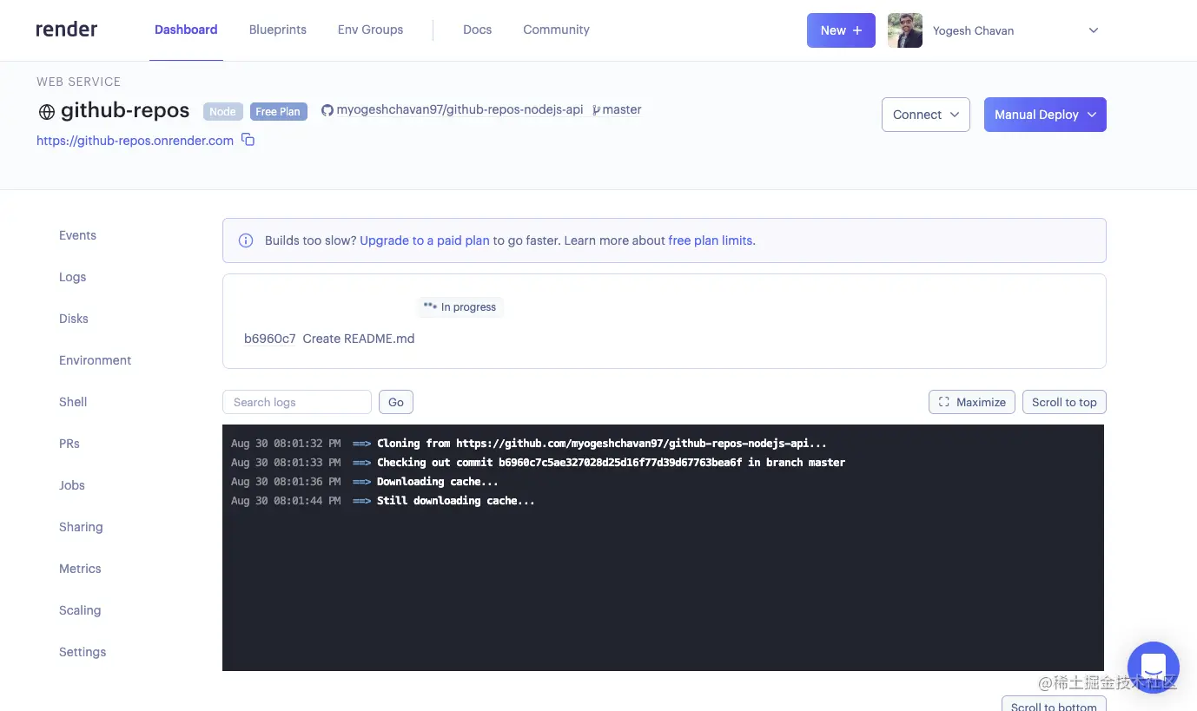Open the free plan limits link
Image resolution: width=1197 pixels, height=711 pixels.
coord(710,240)
